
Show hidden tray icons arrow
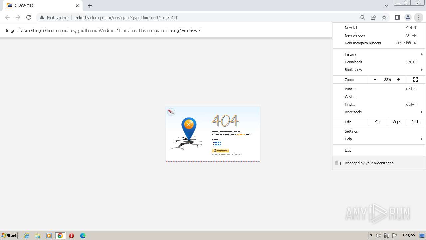pyautogui.click(x=371, y=235)
